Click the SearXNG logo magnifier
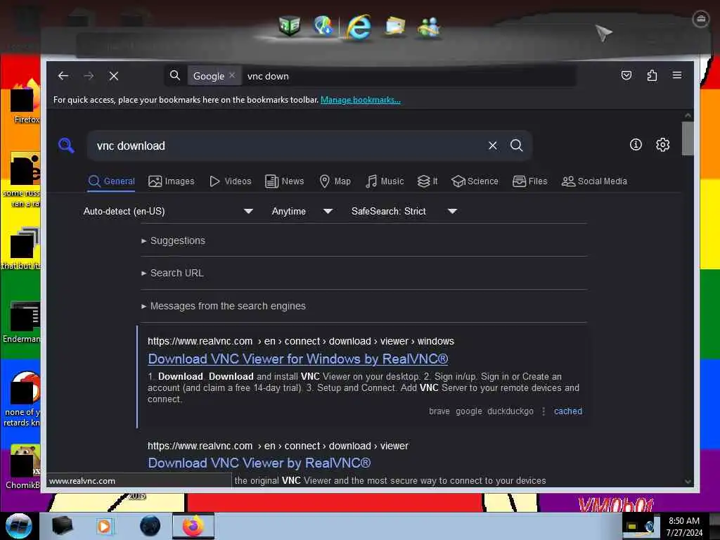 click(x=66, y=146)
